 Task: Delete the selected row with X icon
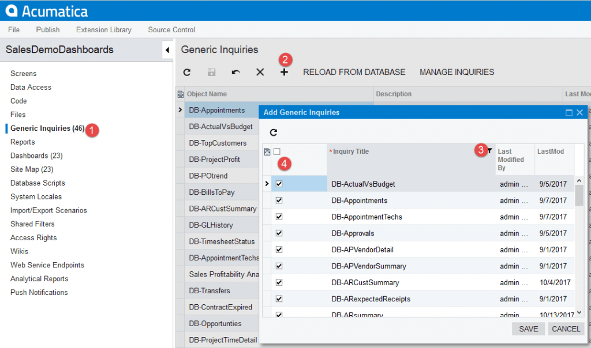point(260,72)
